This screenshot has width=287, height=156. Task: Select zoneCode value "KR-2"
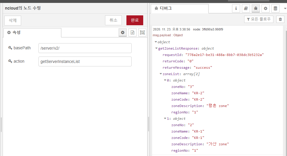(x=198, y=99)
